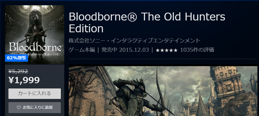Image resolution: width=259 pixels, height=116 pixels.
Task: Click the heart icon on favorites button
Action: [19, 108]
